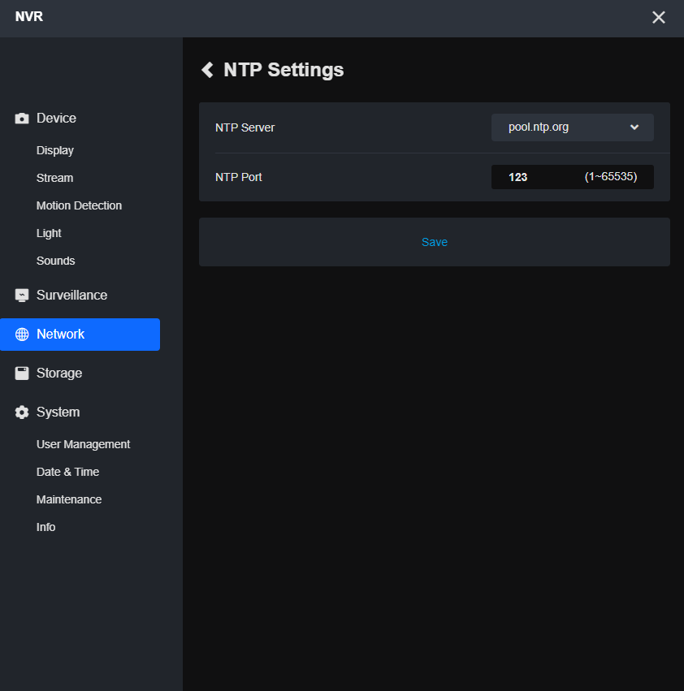Image resolution: width=684 pixels, height=691 pixels.
Task: Open Date & Time settings
Action: pos(67,472)
